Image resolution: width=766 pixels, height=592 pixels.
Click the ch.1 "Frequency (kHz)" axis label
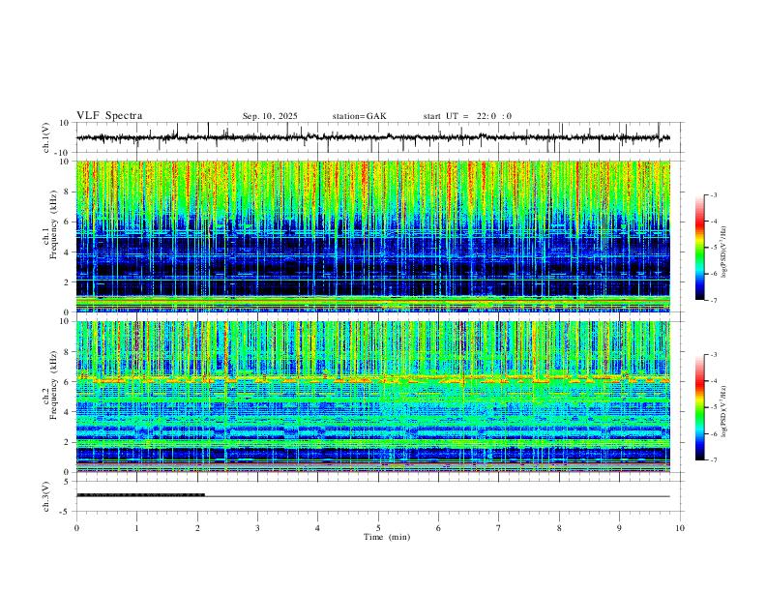[x=53, y=225]
